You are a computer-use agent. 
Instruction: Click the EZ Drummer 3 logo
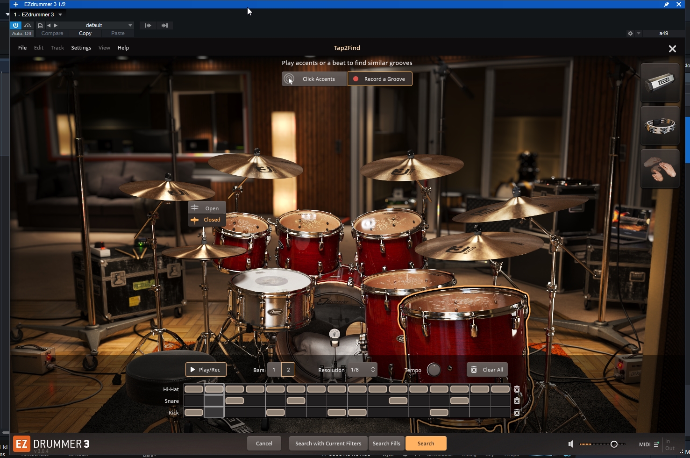pyautogui.click(x=51, y=444)
